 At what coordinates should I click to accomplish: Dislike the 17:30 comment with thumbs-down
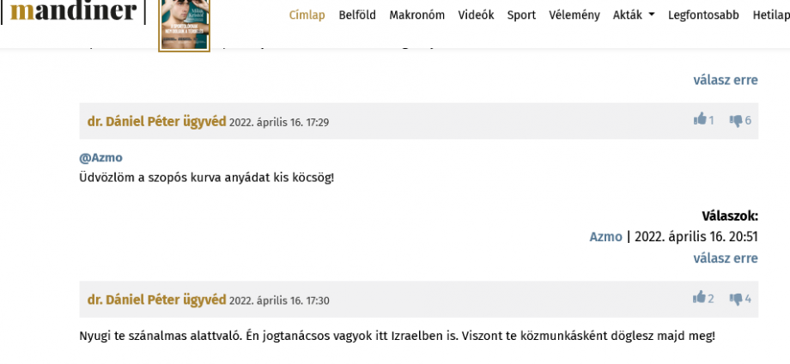coord(736,299)
